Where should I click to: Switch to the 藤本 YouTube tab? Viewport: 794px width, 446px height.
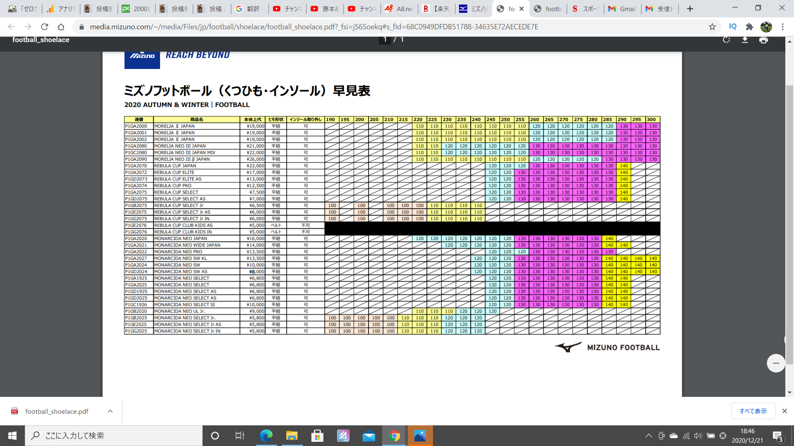pos(325,9)
